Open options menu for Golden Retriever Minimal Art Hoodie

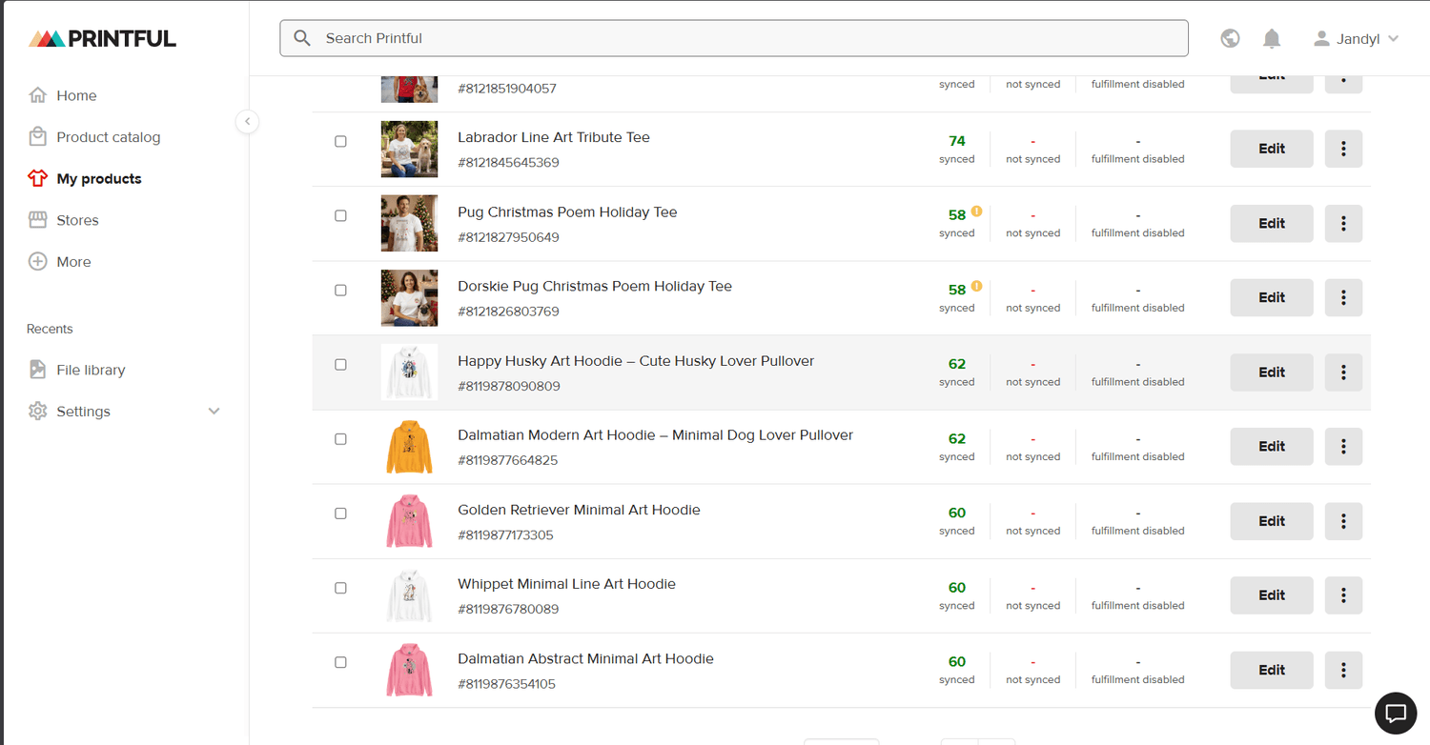1343,521
